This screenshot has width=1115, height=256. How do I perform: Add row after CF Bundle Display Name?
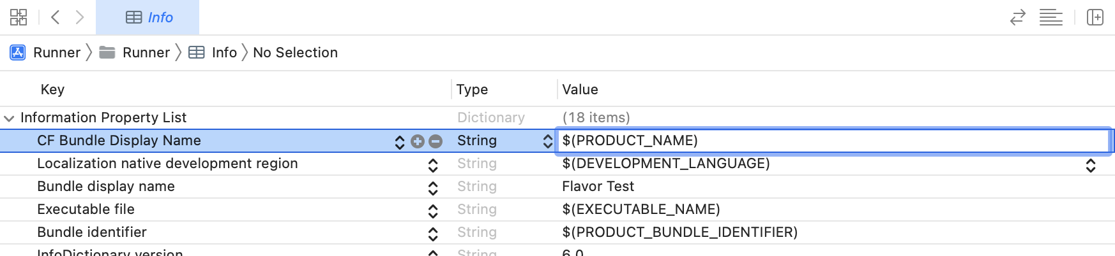coord(418,141)
